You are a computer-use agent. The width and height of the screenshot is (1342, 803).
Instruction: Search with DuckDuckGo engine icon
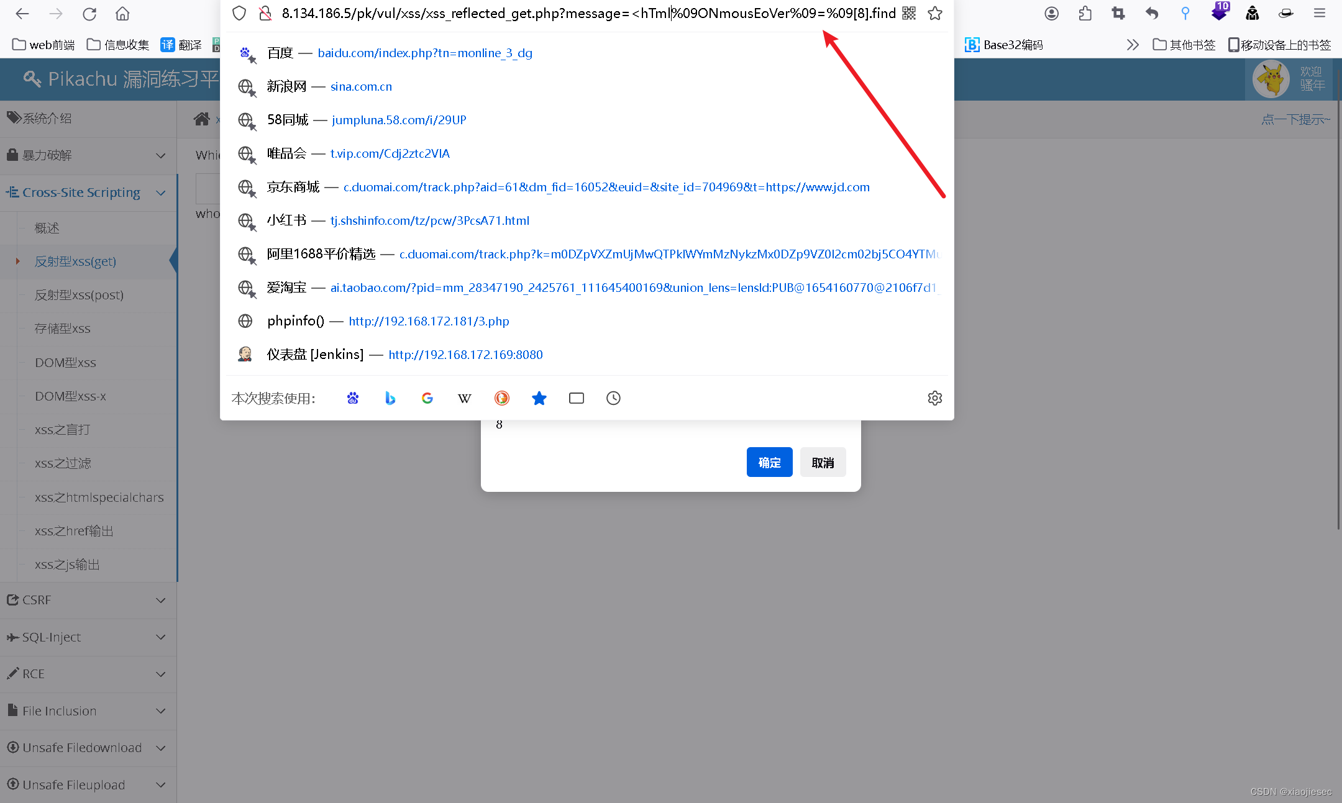point(502,398)
